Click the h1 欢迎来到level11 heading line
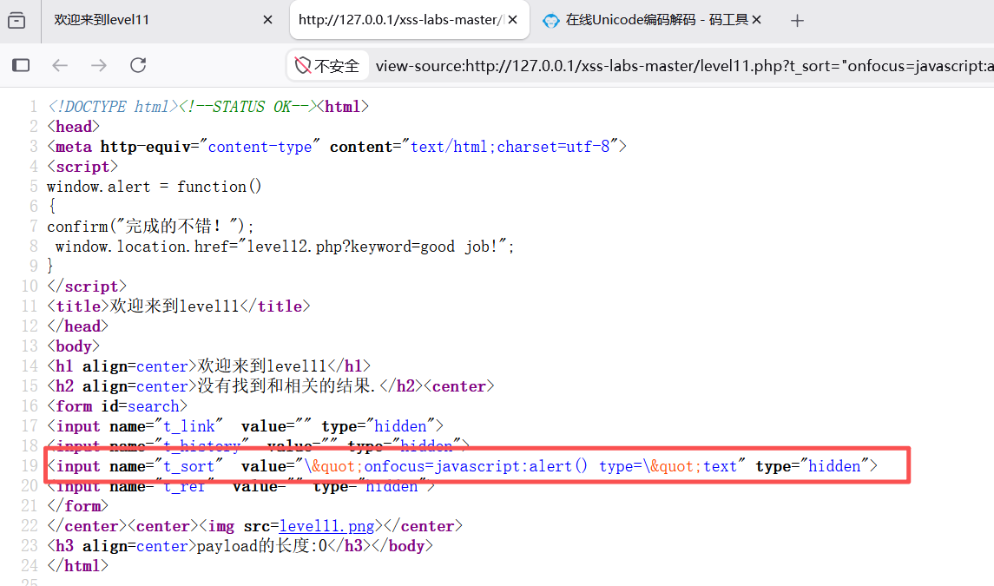Viewport: 994px width, 586px height. pos(208,366)
